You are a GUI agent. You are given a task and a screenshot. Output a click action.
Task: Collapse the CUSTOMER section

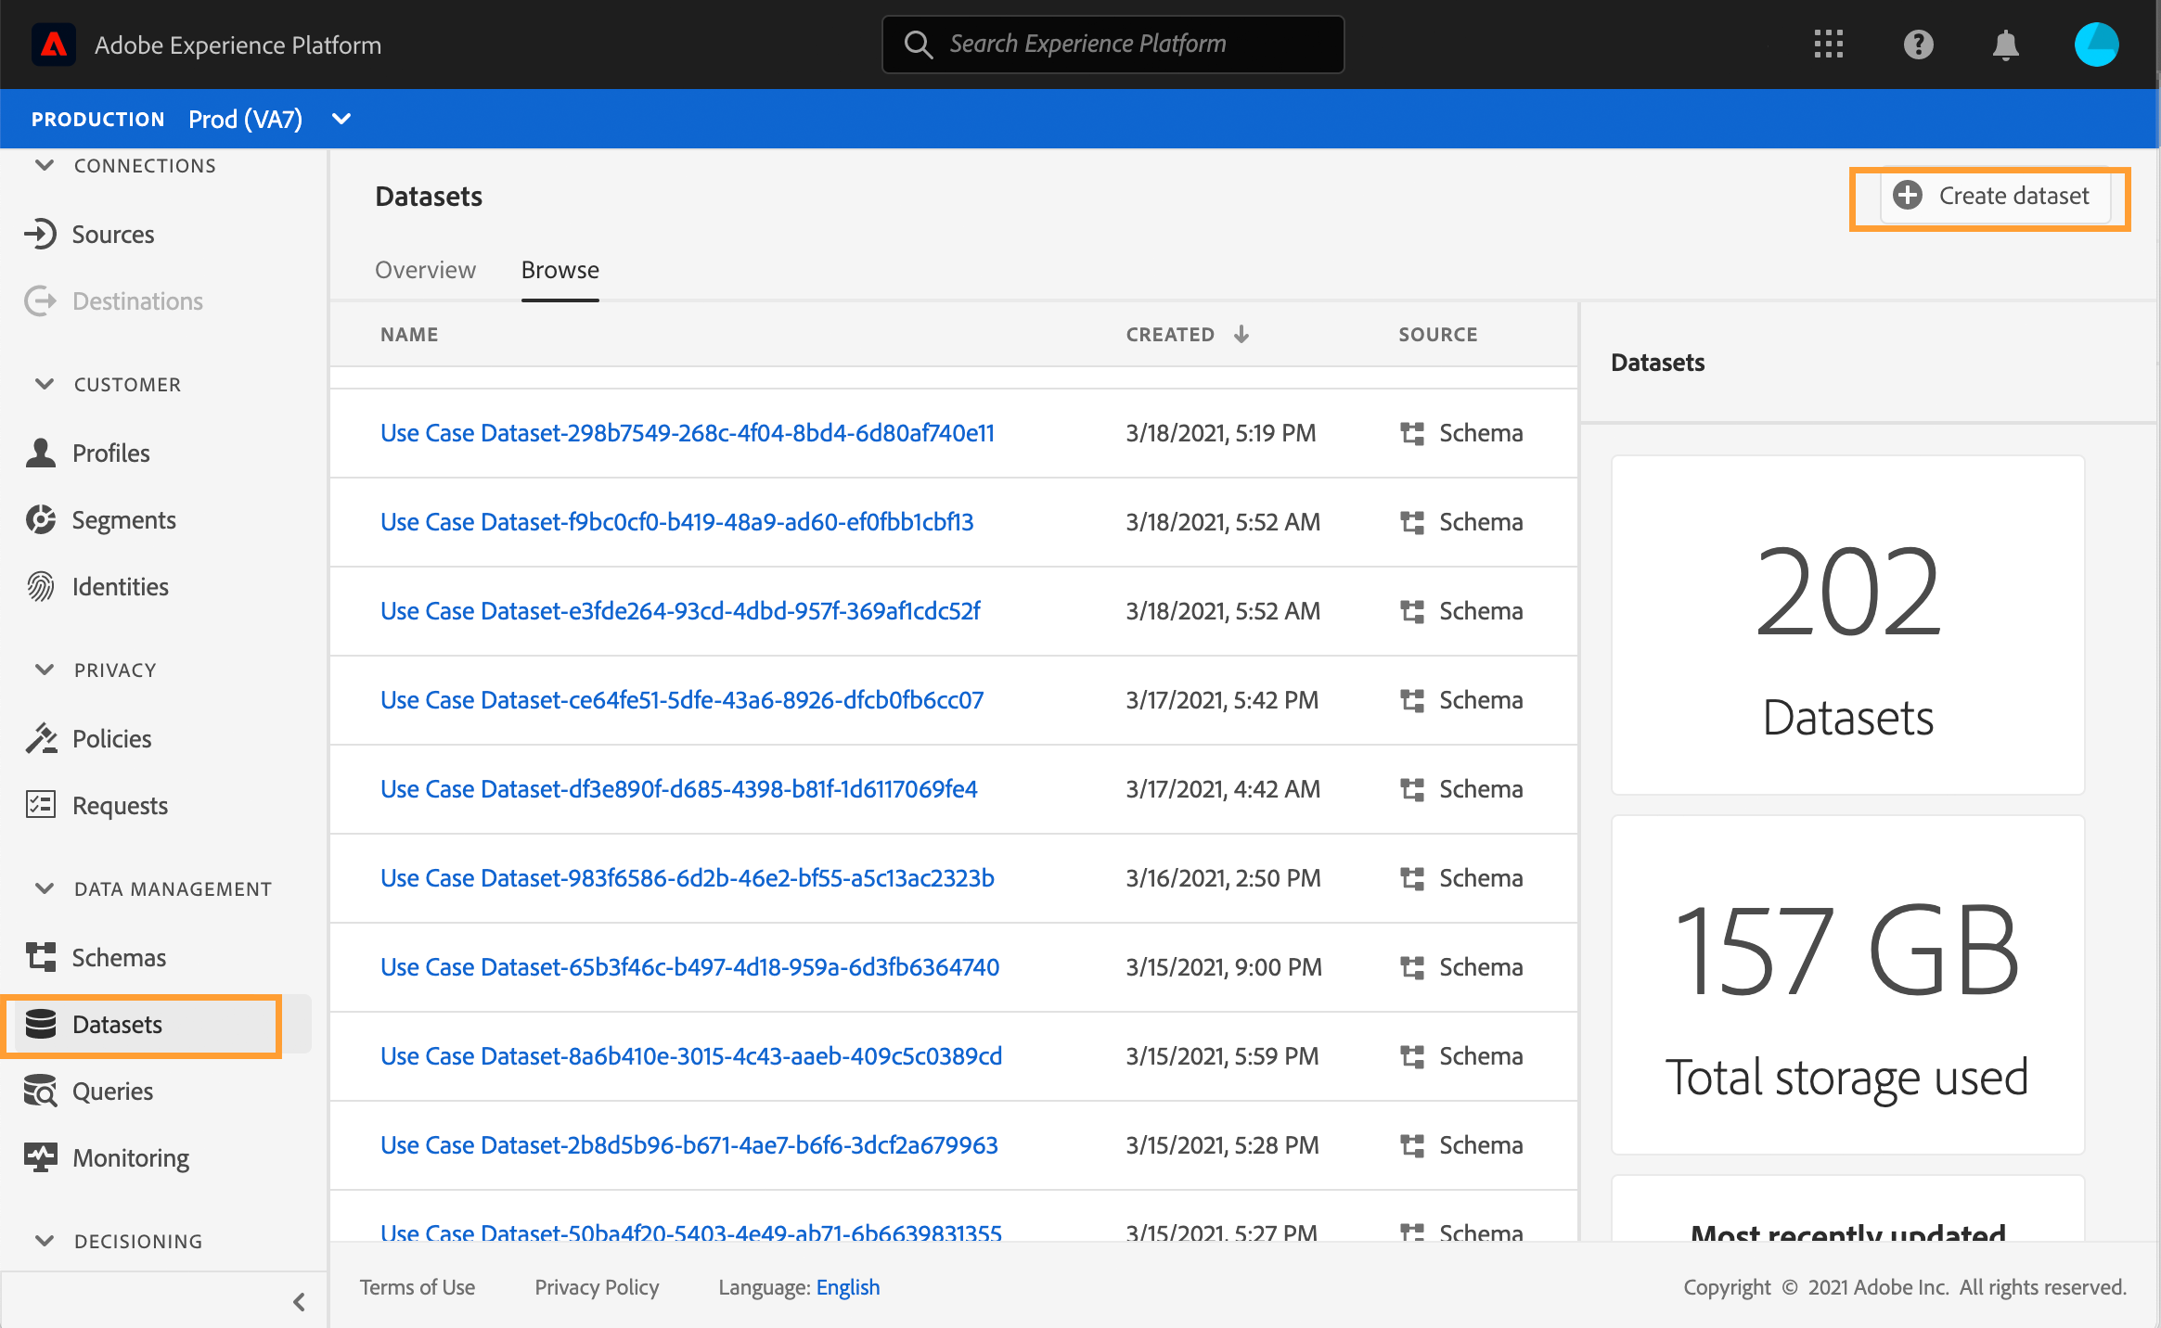(44, 384)
